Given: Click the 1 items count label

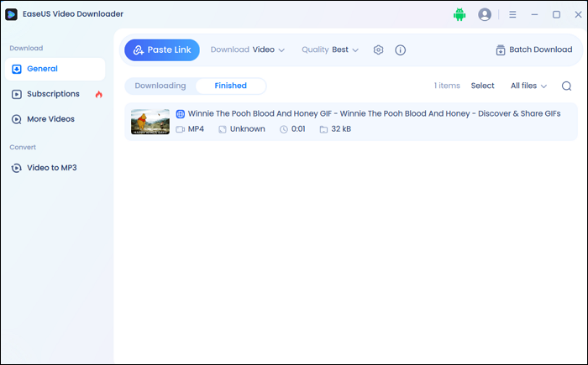Looking at the screenshot, I should pos(447,86).
